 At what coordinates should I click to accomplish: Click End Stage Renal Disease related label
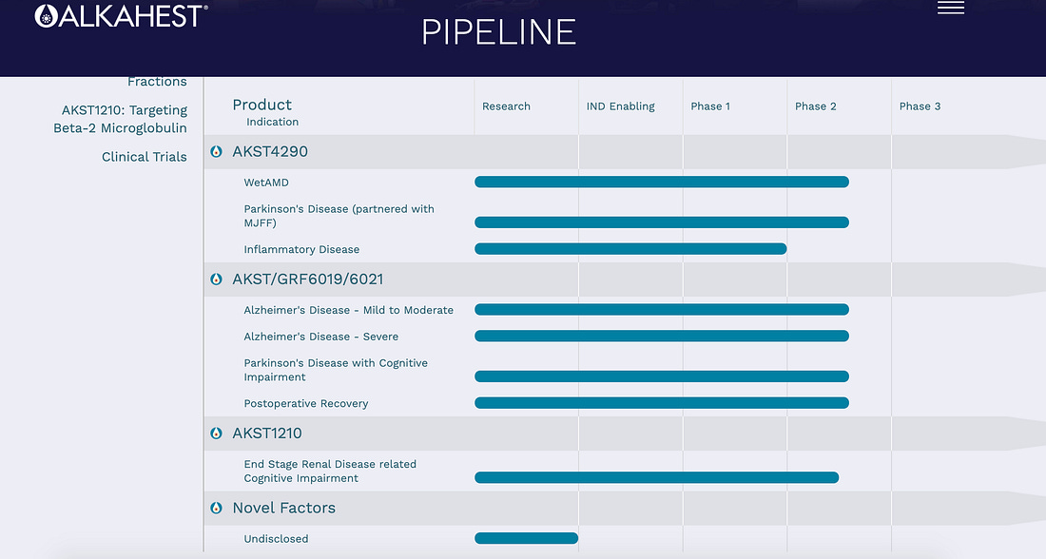tap(330, 471)
